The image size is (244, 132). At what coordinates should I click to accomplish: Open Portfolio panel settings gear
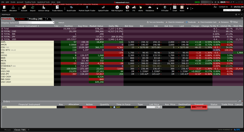pos(236,15)
